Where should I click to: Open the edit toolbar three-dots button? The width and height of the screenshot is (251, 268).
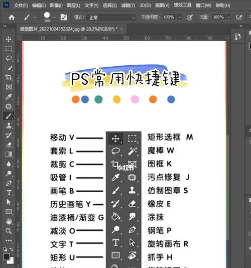tap(9, 240)
